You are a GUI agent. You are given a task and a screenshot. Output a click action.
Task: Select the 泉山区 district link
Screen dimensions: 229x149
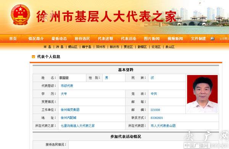pyautogui.click(x=170, y=47)
